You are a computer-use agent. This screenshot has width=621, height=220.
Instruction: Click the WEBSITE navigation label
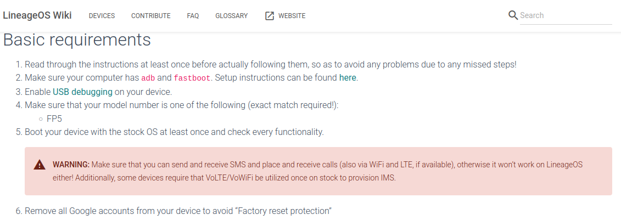(x=292, y=16)
